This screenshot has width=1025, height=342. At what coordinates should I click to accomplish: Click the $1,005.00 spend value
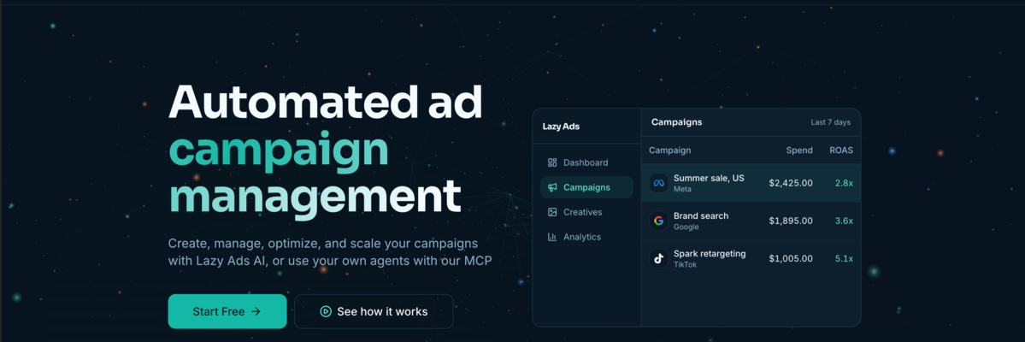(x=791, y=259)
